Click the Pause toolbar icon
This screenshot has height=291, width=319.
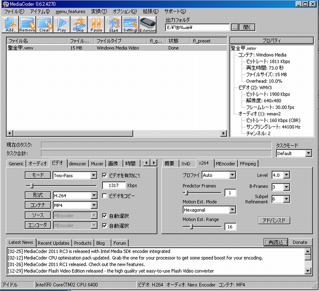pyautogui.click(x=96, y=24)
